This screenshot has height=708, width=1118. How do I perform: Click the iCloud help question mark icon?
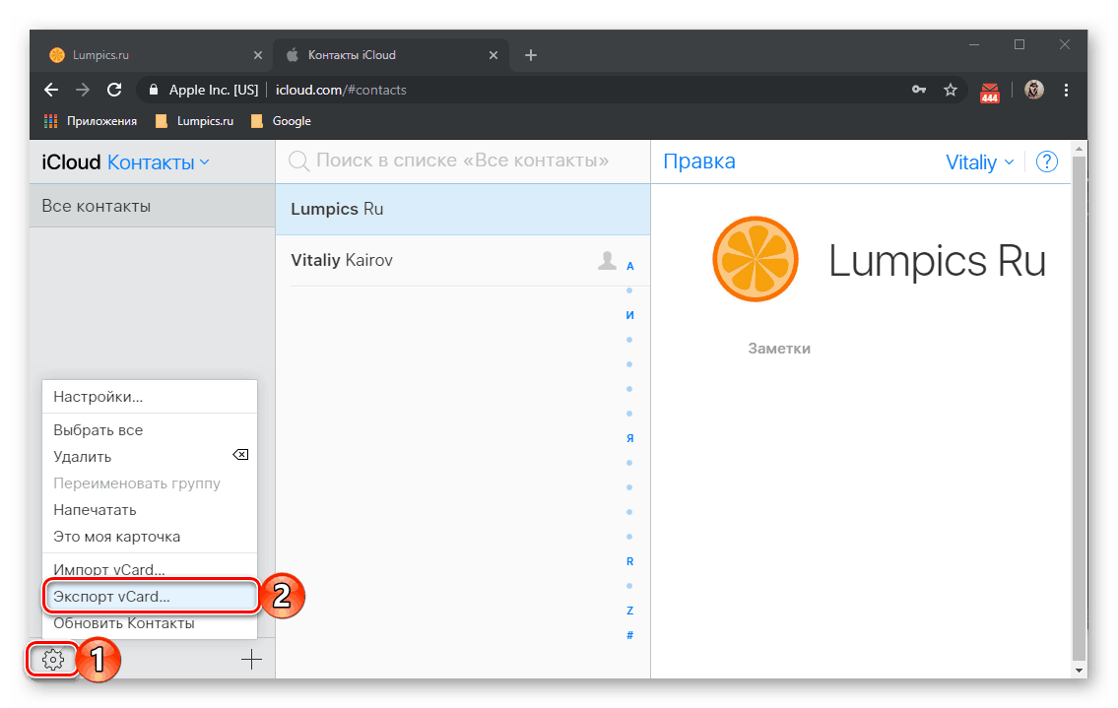[x=1047, y=162]
